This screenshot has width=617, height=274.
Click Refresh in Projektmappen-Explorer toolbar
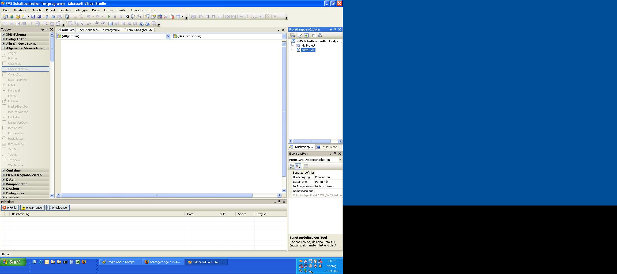click(x=306, y=35)
